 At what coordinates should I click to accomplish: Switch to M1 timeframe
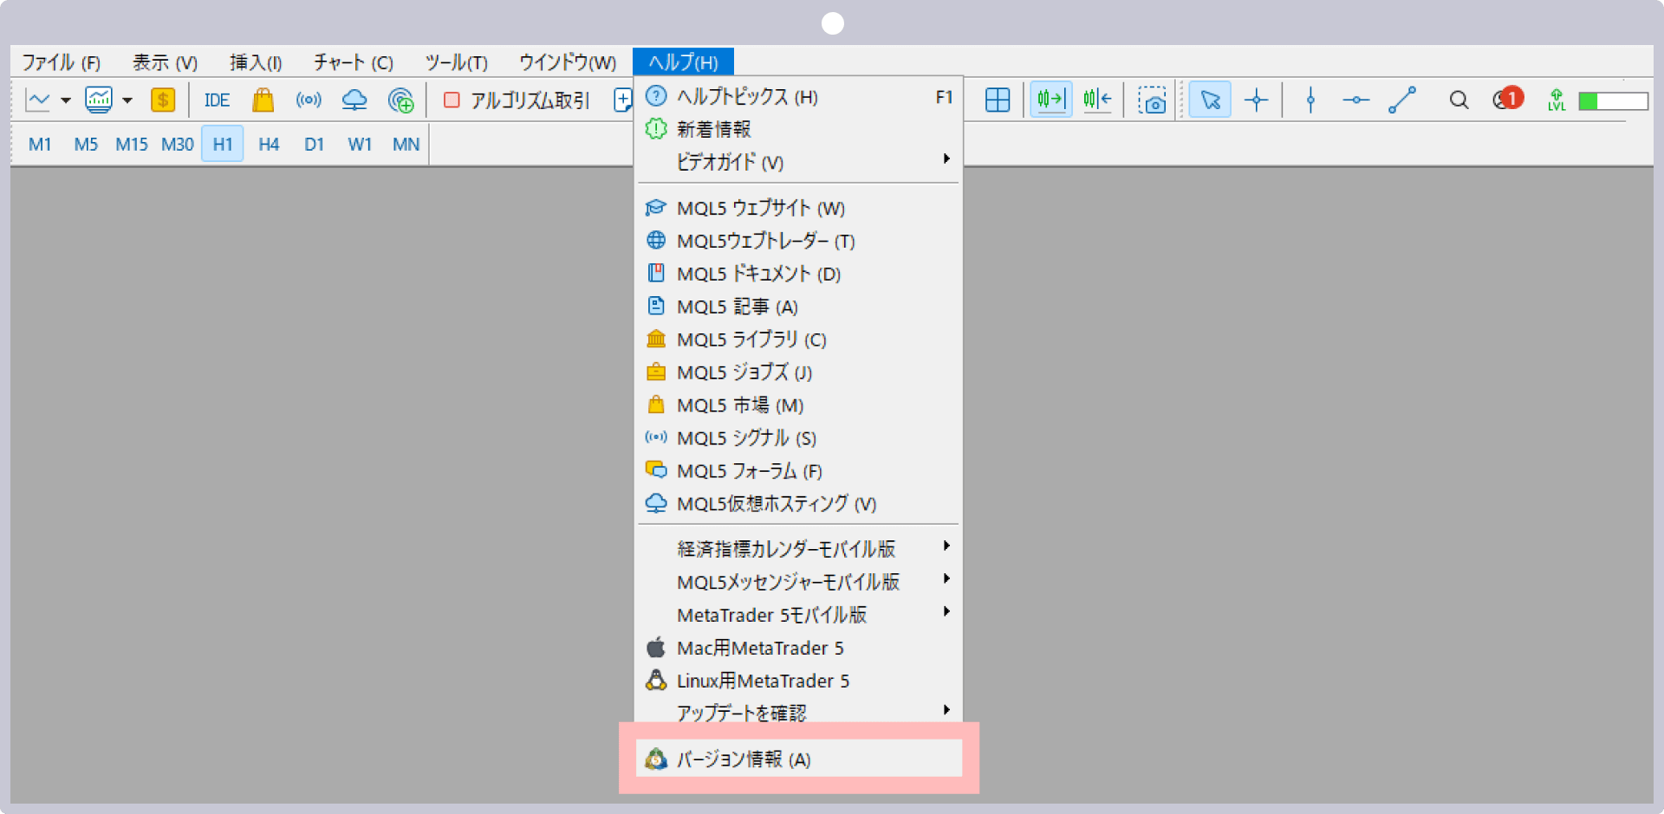(40, 145)
